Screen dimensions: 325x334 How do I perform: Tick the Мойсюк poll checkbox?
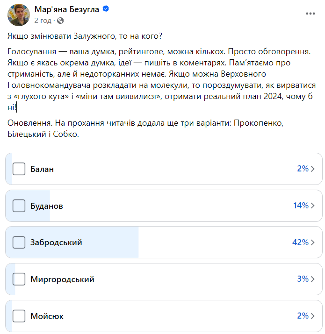[19, 316]
